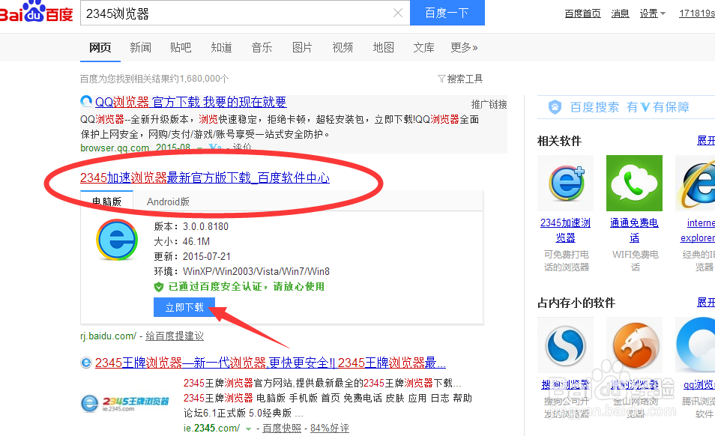This screenshot has width=715, height=436.
Task: Open the account name 171819s
Action: (x=697, y=13)
